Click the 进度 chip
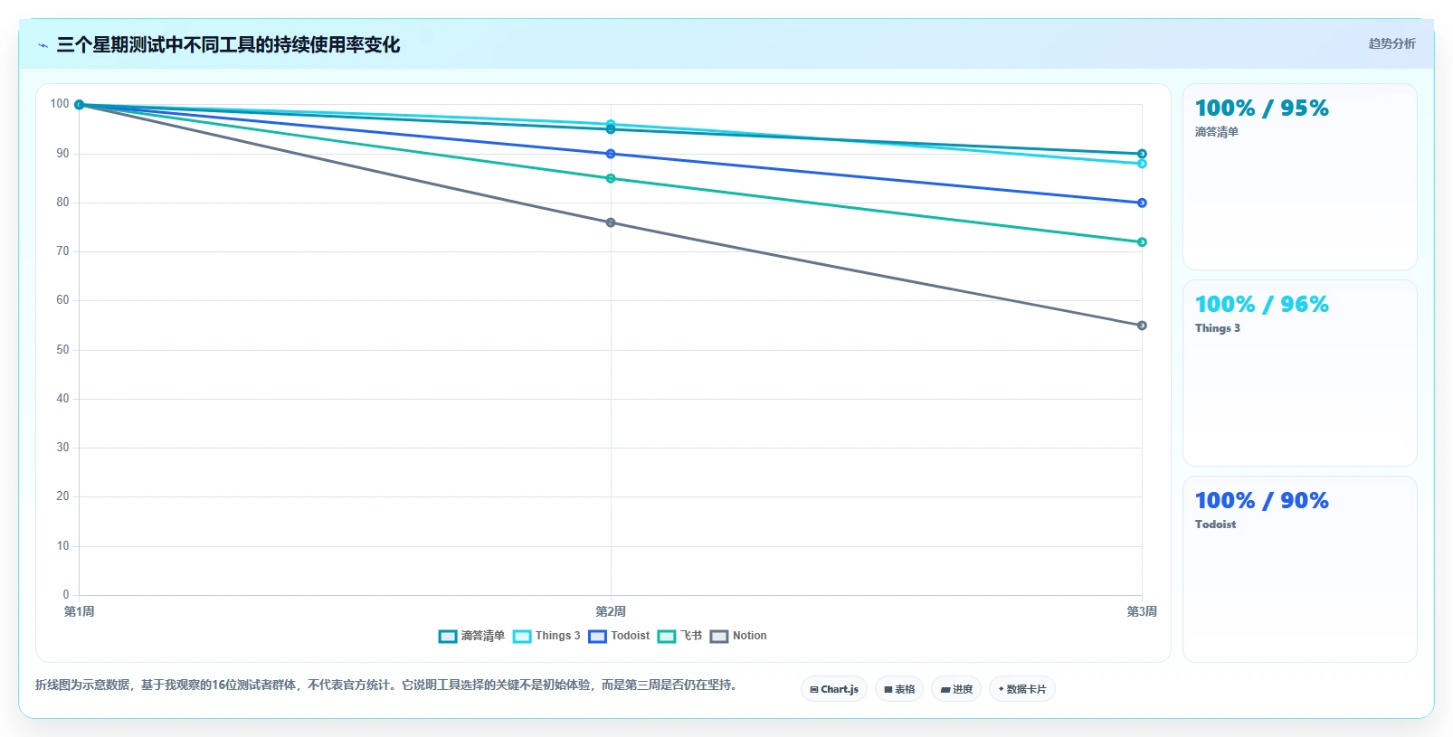Image resolution: width=1453 pixels, height=737 pixels. pyautogui.click(x=956, y=689)
